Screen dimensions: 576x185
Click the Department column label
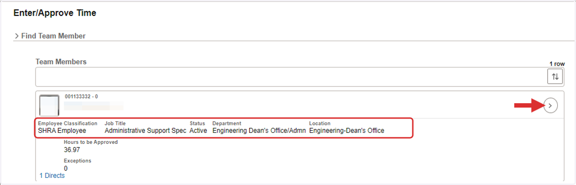tap(227, 123)
